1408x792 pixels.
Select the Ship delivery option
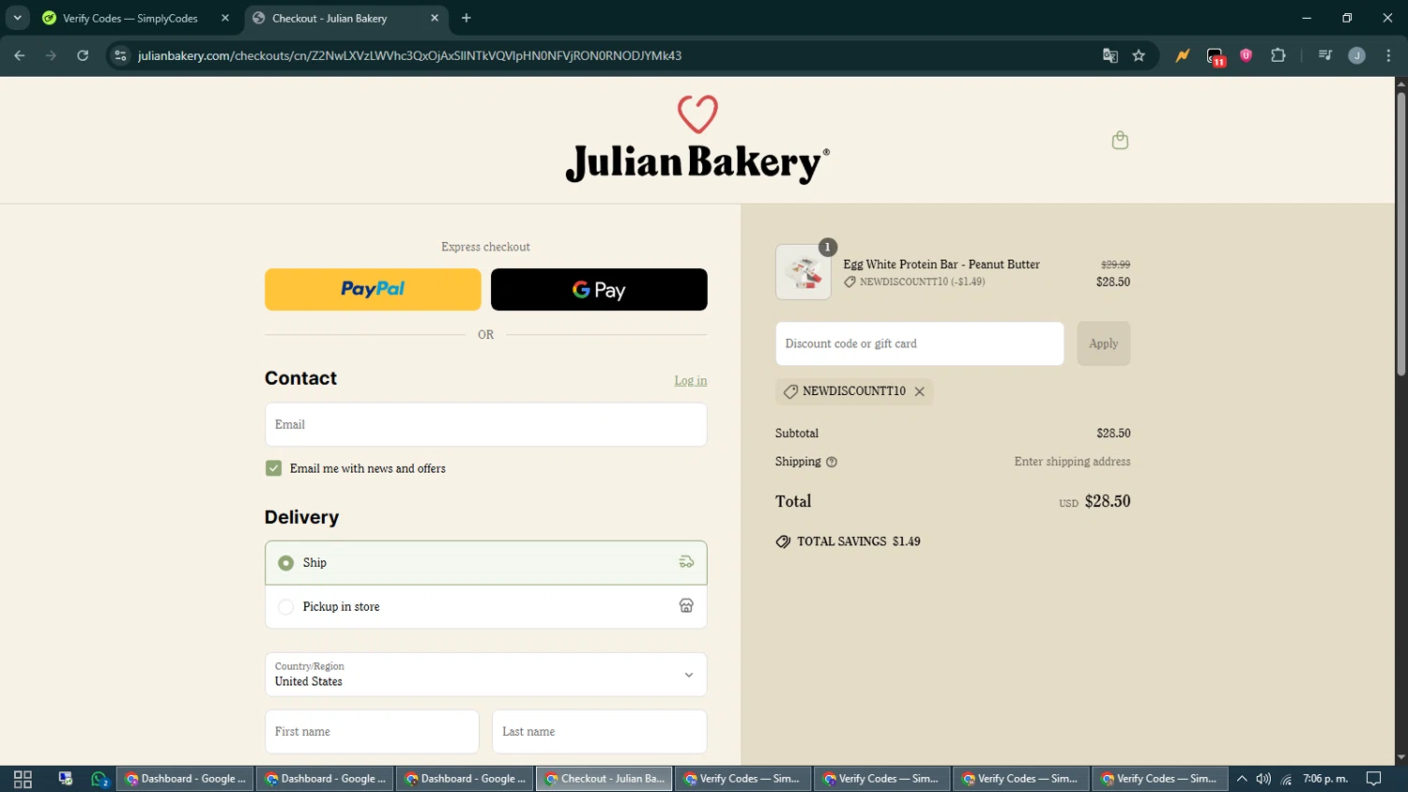click(485, 563)
